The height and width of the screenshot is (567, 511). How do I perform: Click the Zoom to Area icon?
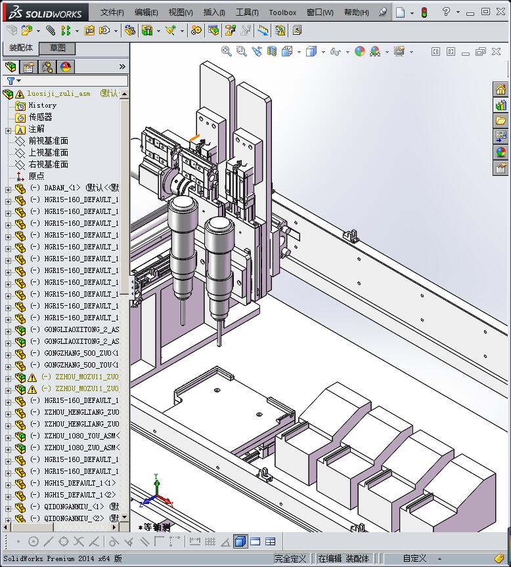click(x=242, y=51)
